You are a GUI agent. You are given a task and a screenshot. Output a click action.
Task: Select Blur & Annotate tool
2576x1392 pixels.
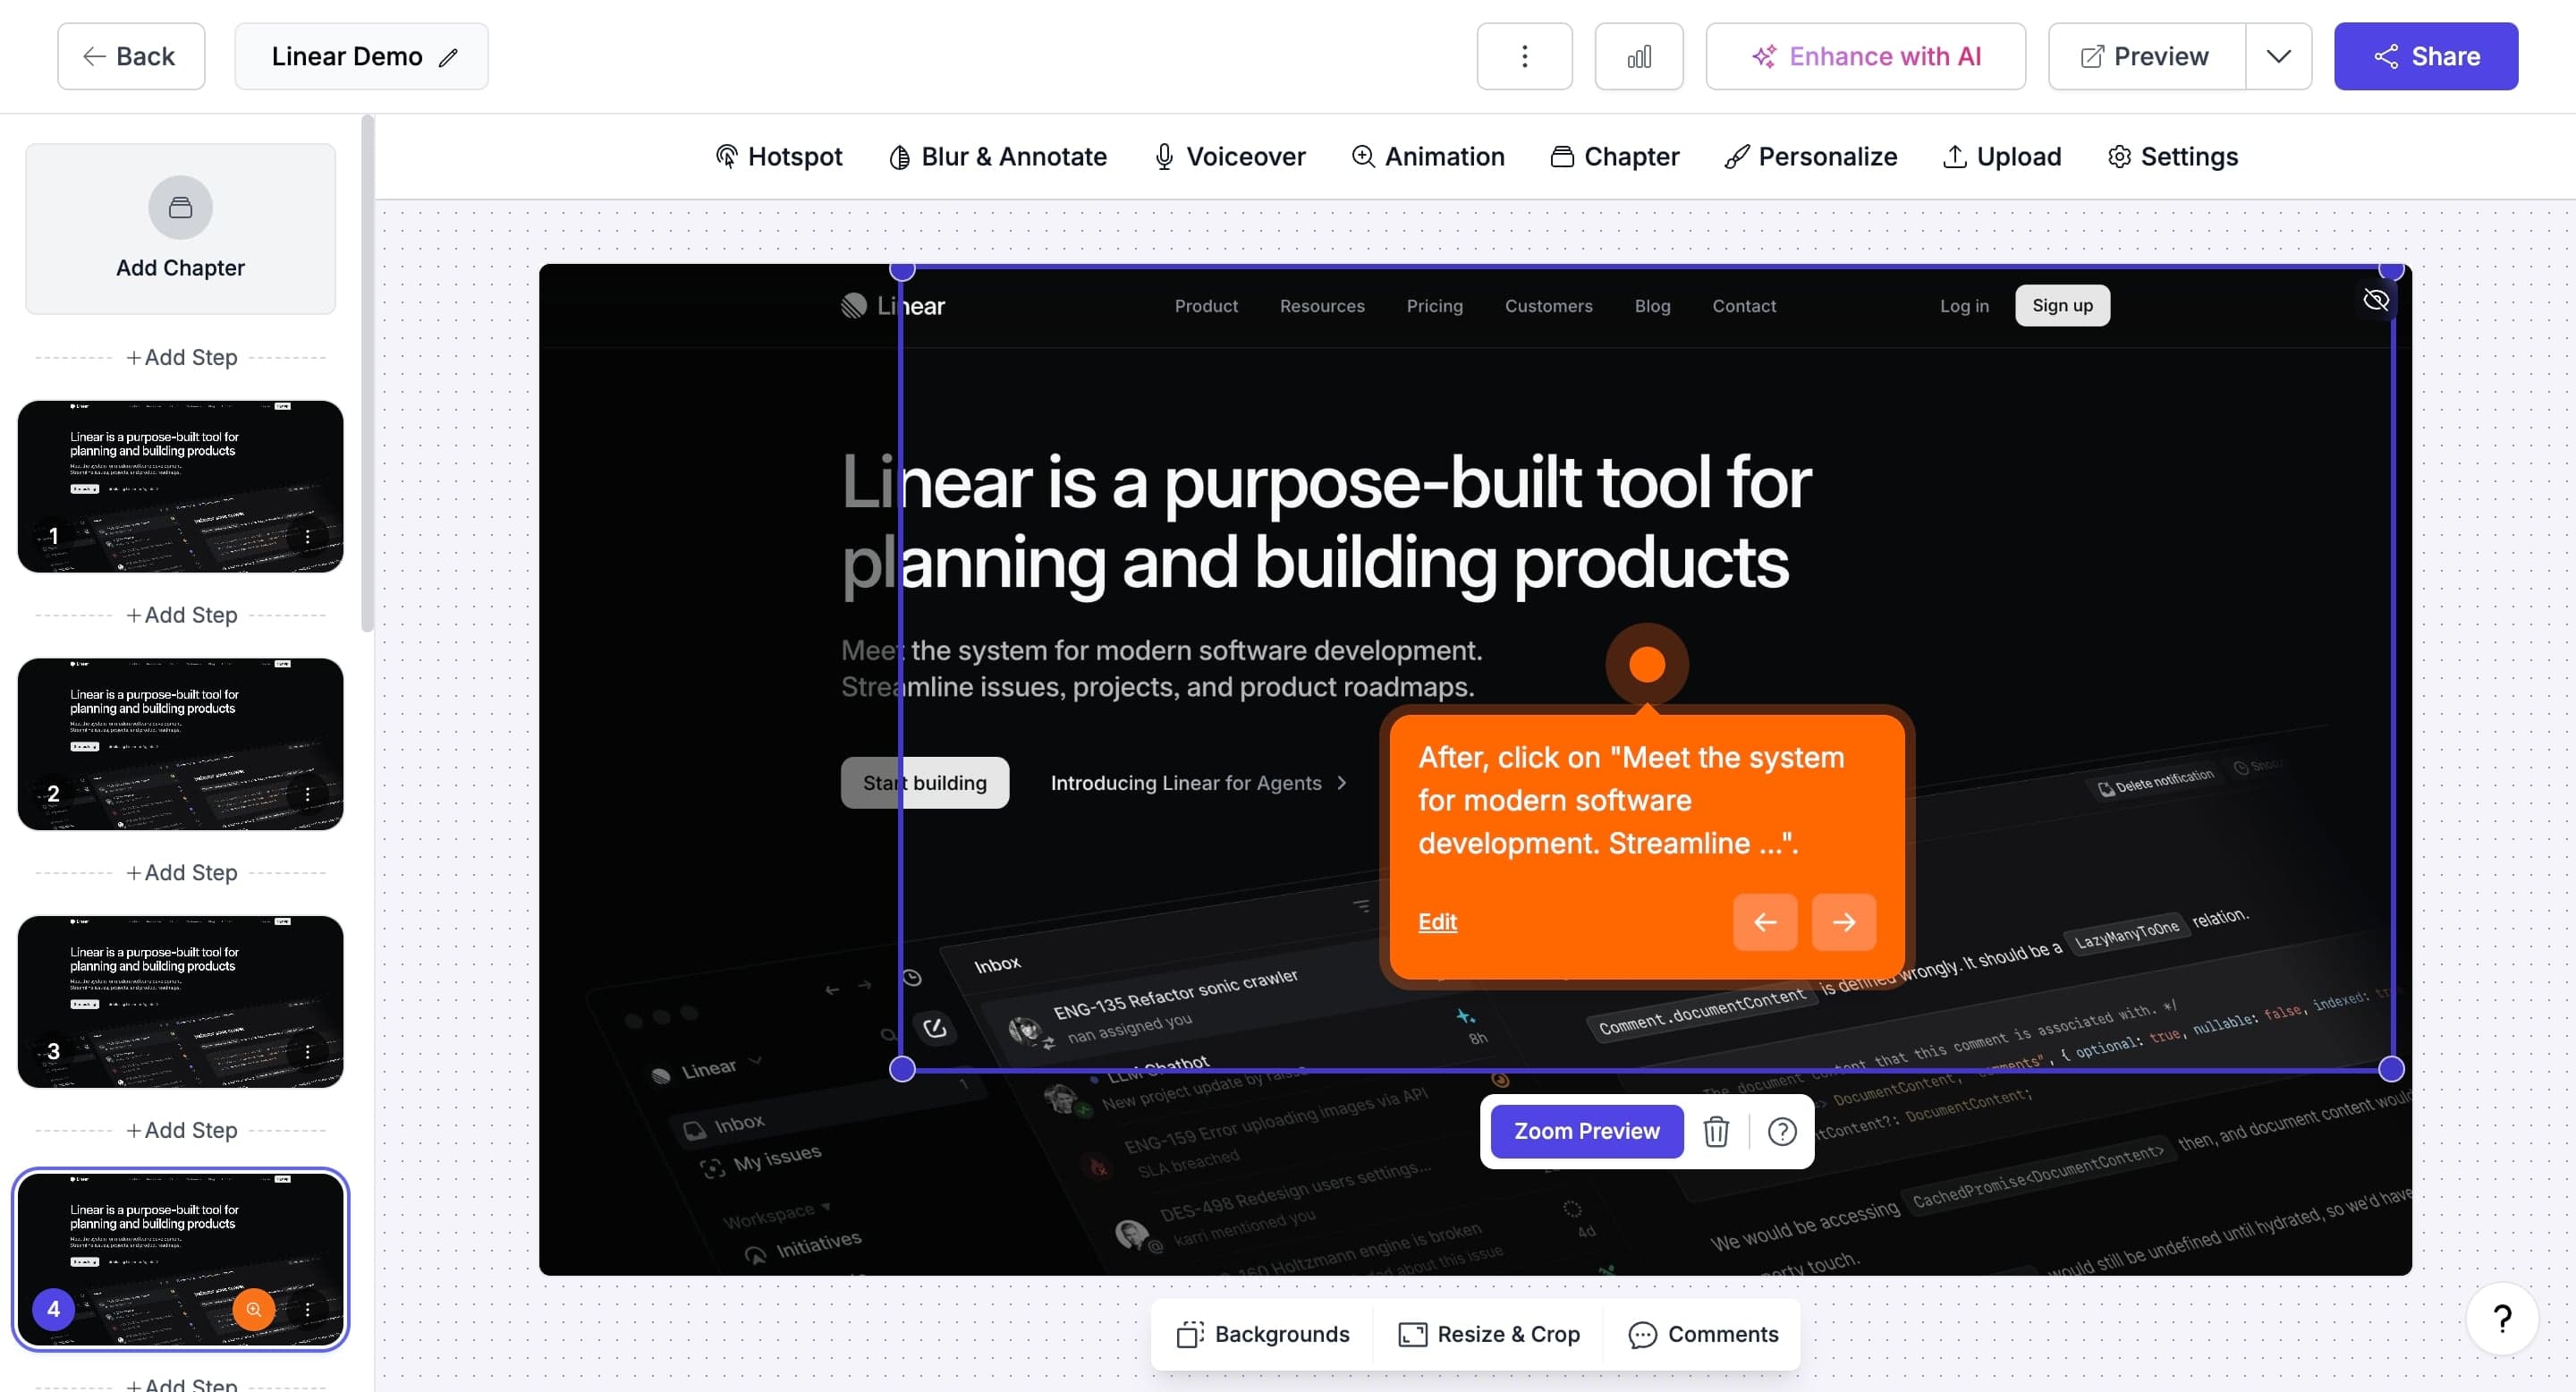[997, 157]
